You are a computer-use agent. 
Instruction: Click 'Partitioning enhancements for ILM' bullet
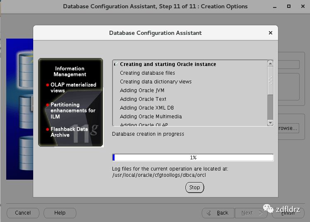[73, 110]
